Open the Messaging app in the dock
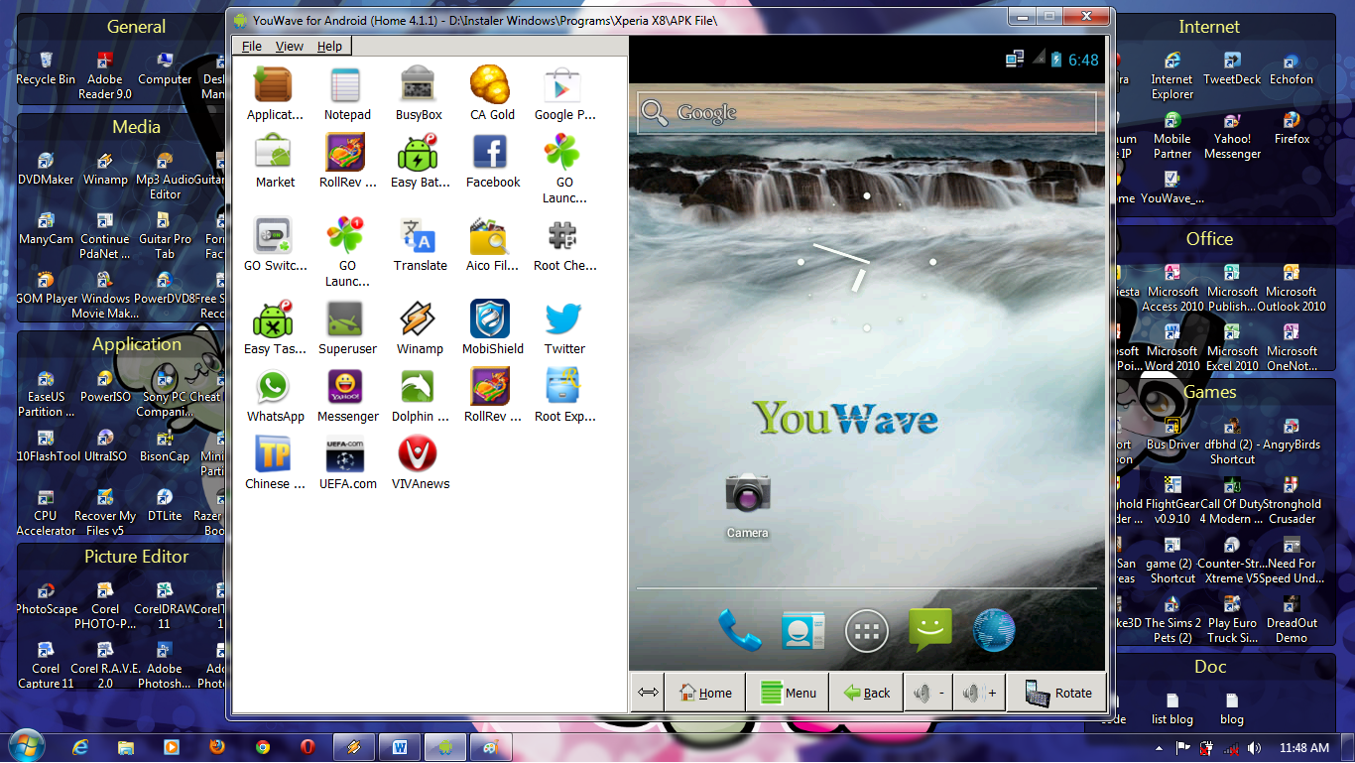This screenshot has height=763, width=1355. click(x=929, y=630)
